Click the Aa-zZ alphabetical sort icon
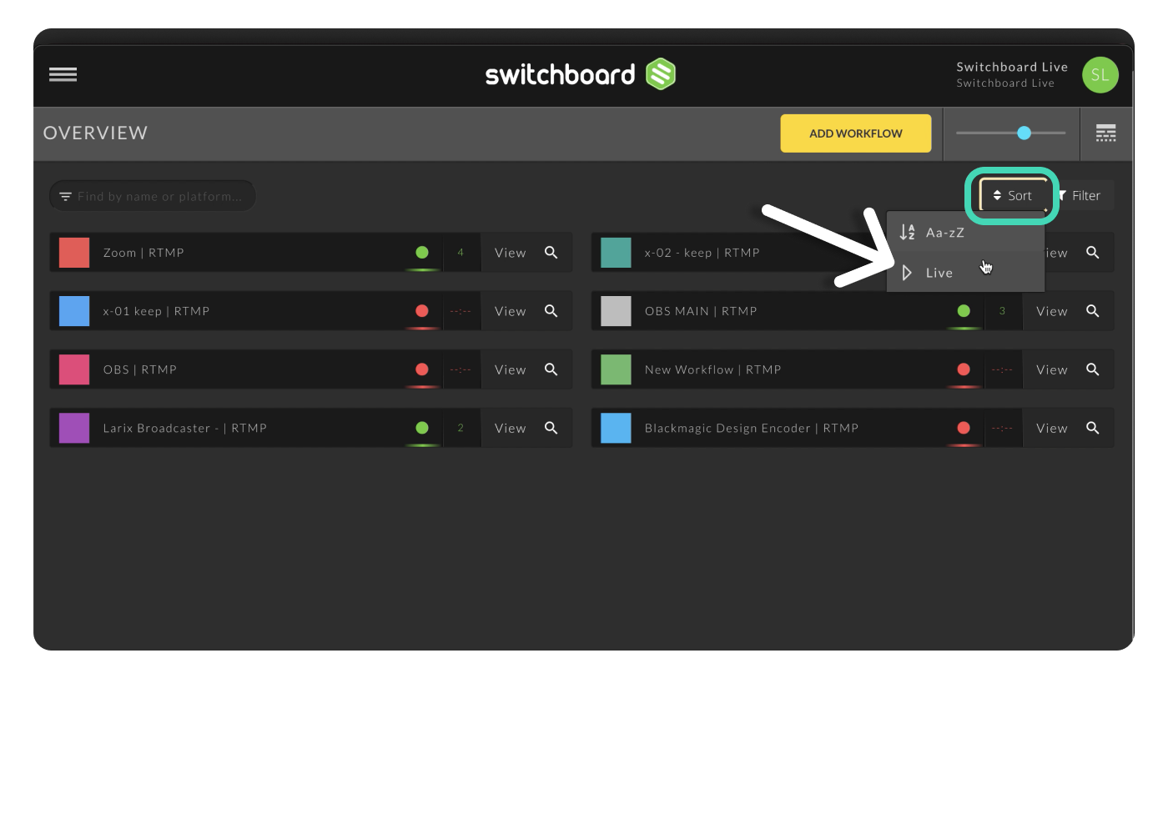Image resolution: width=1168 pixels, height=834 pixels. point(907,233)
